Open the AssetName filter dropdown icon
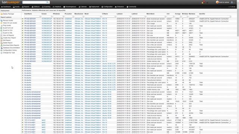 point(40,16)
